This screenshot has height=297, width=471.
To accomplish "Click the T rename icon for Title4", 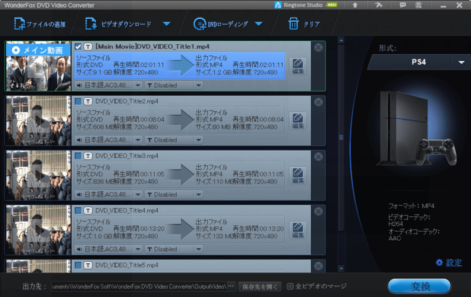I will pos(88,211).
